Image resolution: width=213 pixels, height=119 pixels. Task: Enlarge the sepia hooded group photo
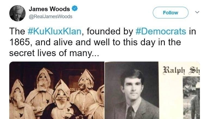pos(57,90)
